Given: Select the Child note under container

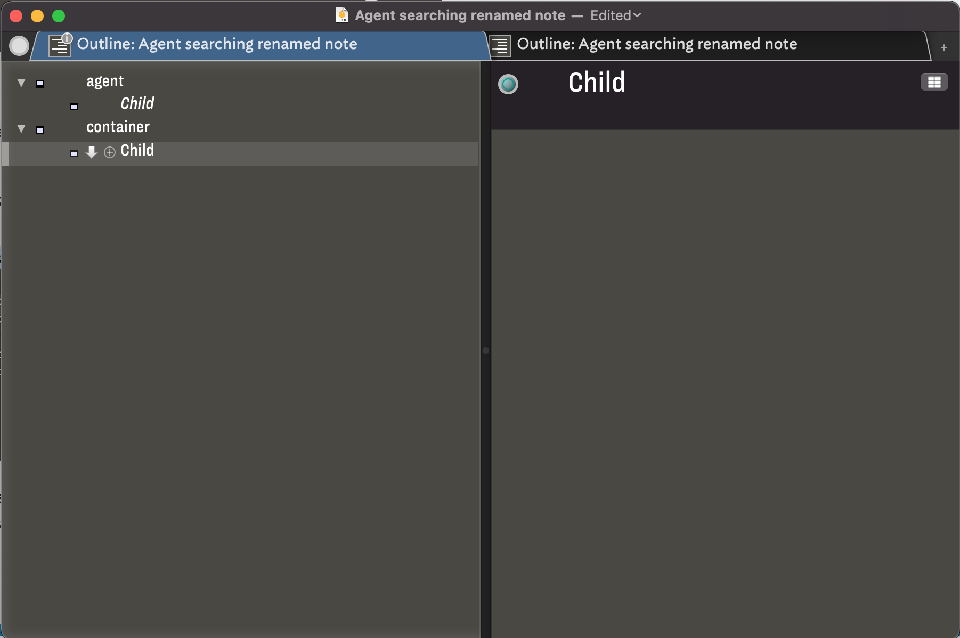Looking at the screenshot, I should point(137,150).
